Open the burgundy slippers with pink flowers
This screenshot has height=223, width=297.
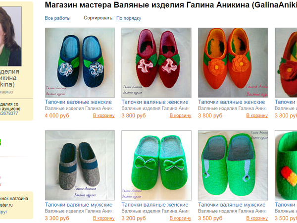156,62
